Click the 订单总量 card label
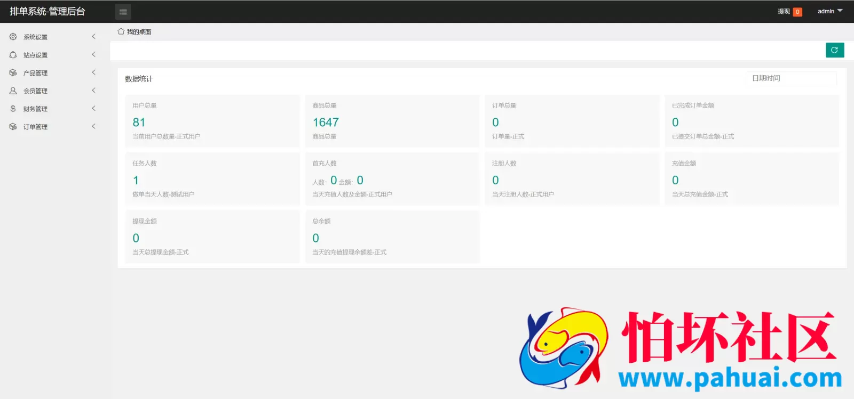 coord(504,105)
